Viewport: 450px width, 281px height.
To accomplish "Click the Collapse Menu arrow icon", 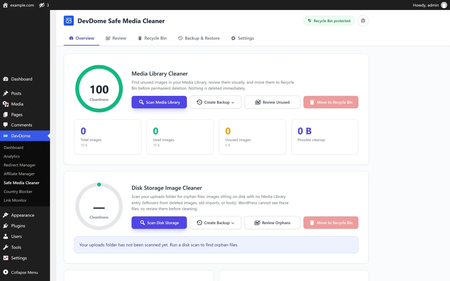I will tap(6, 272).
